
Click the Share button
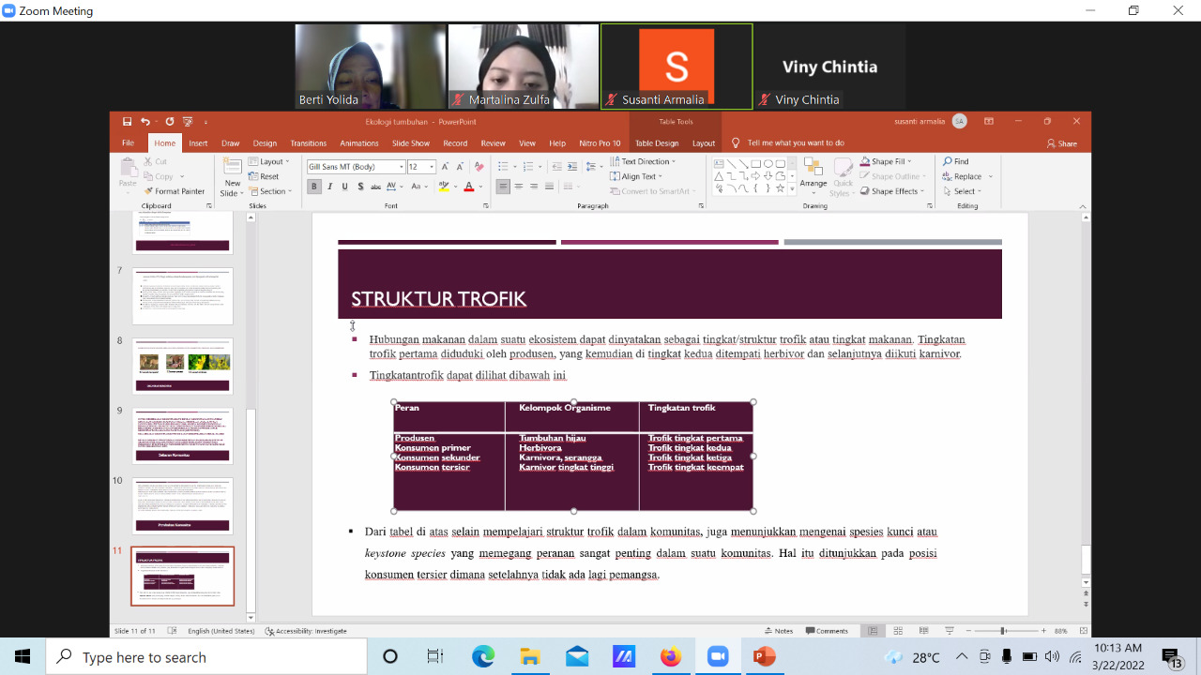tap(1062, 143)
